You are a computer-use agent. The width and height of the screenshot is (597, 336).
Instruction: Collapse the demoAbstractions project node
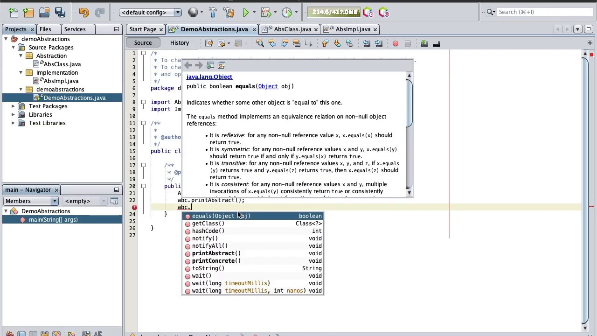pyautogui.click(x=6, y=39)
